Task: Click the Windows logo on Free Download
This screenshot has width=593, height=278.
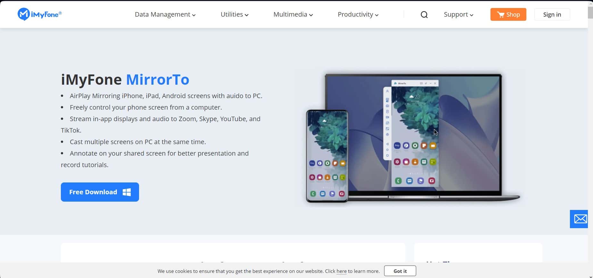Action: tap(127, 192)
